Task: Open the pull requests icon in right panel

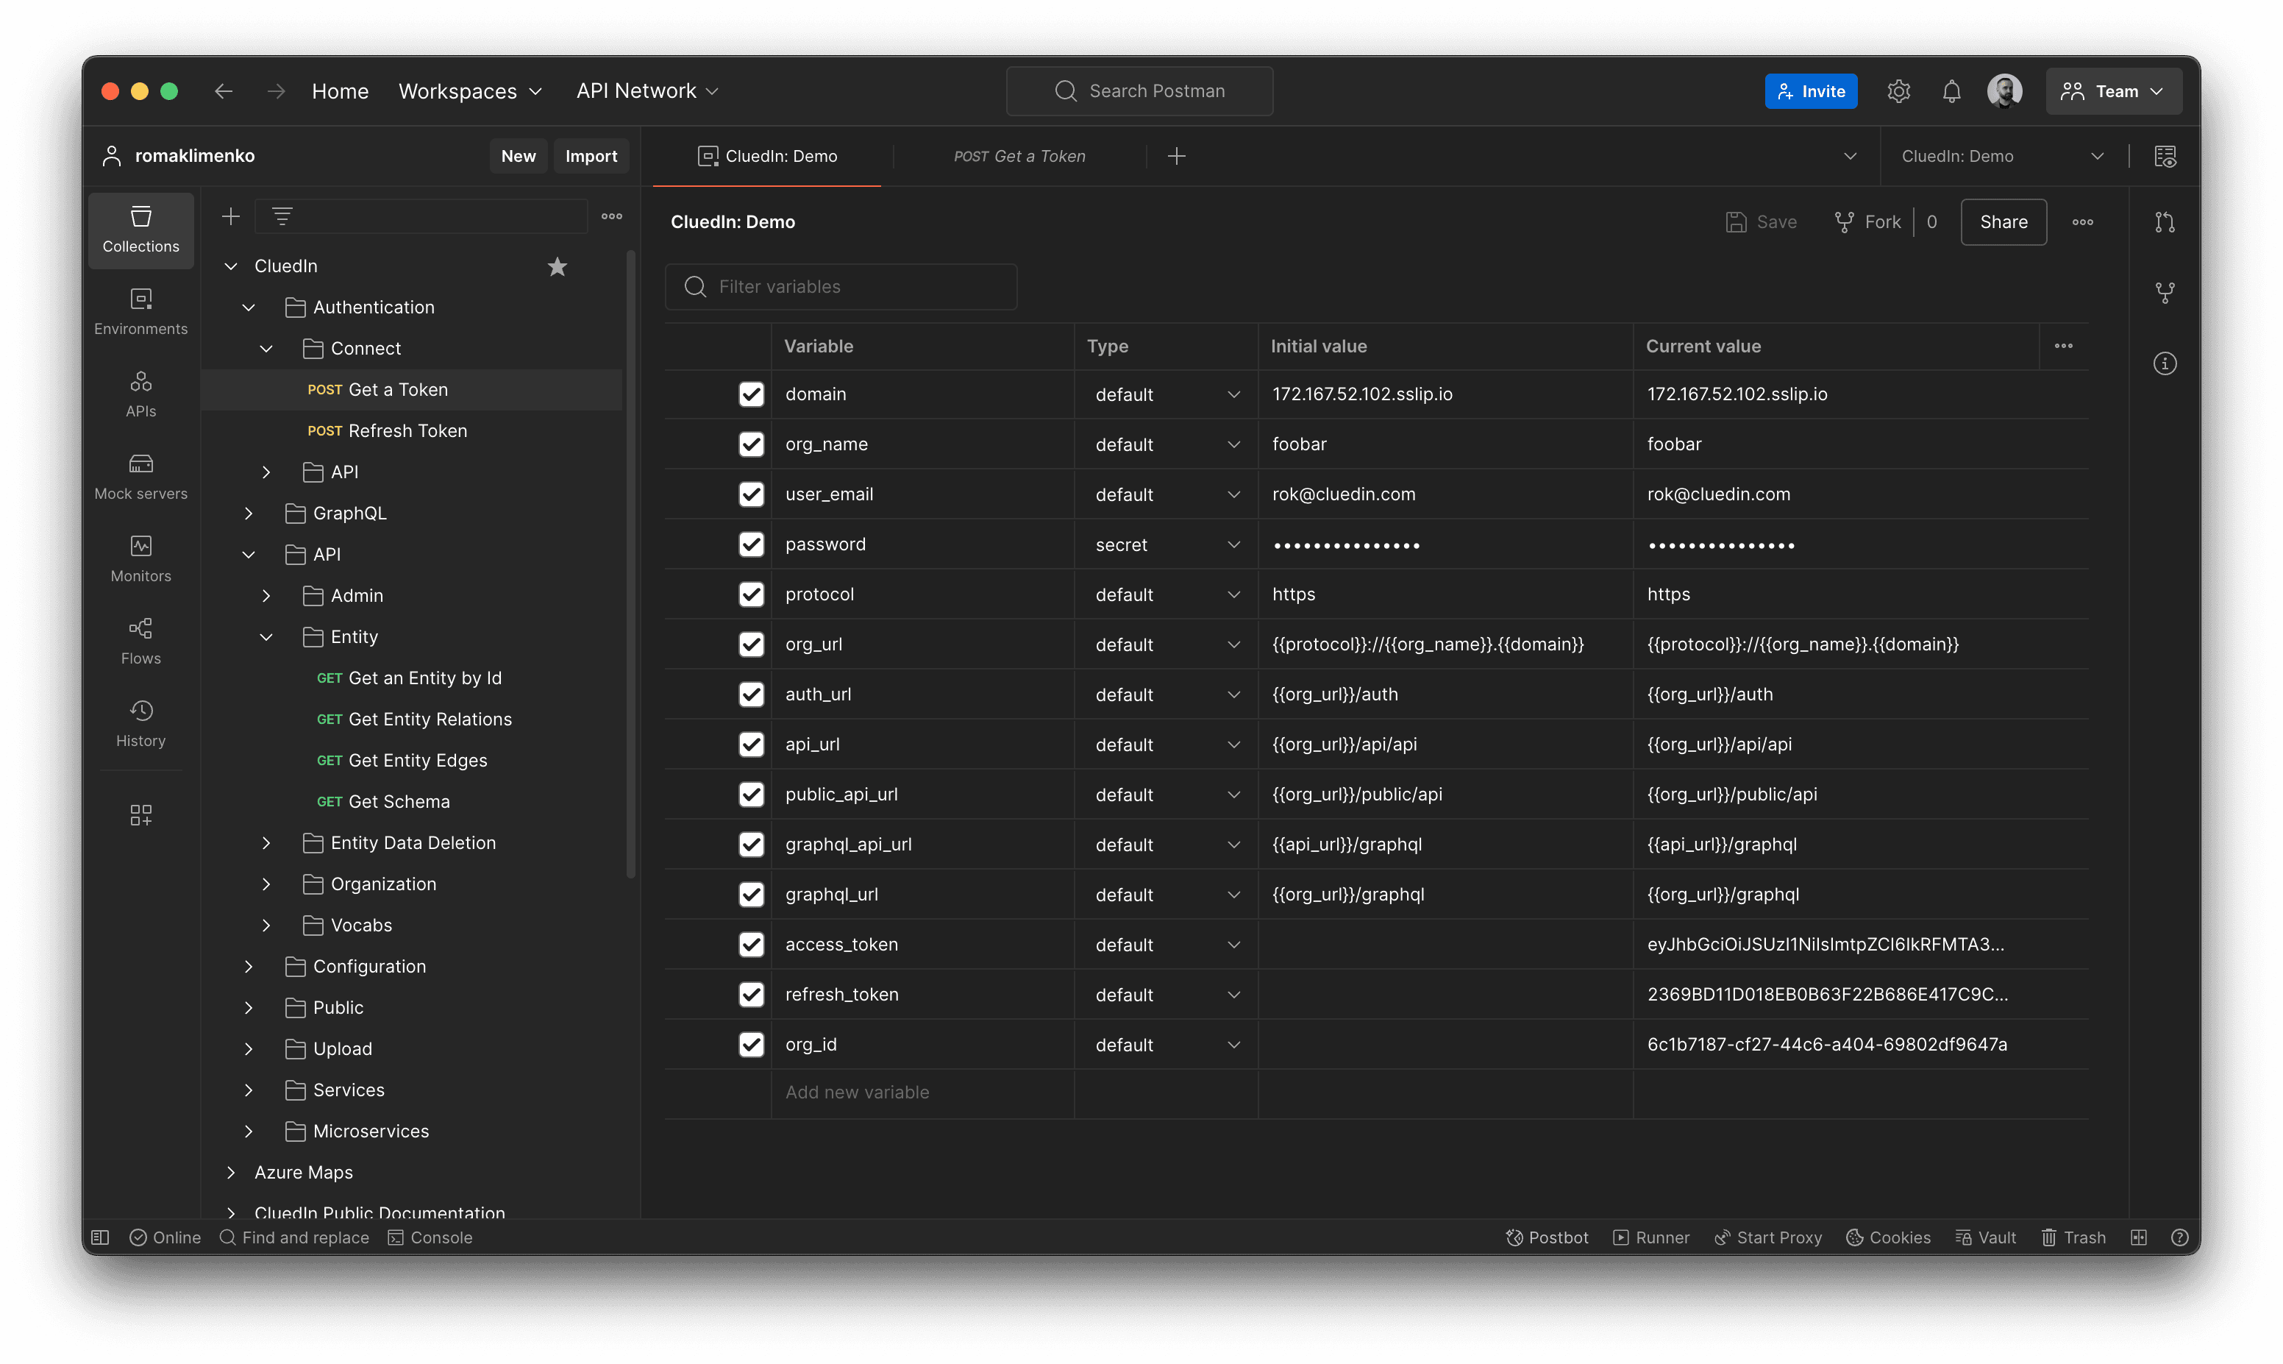Action: tap(2165, 222)
